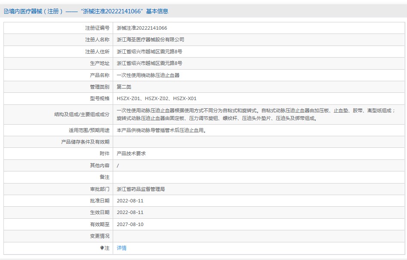Click the 注册人名称 label

coord(97,40)
